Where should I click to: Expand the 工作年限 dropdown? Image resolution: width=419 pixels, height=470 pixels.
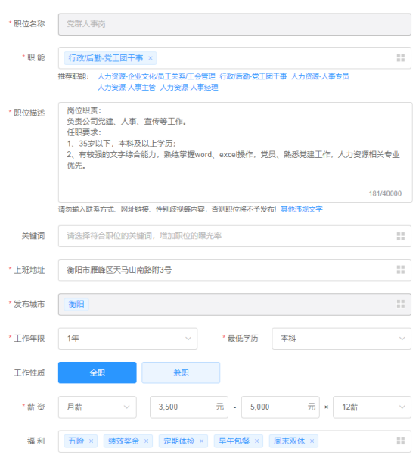(128, 339)
